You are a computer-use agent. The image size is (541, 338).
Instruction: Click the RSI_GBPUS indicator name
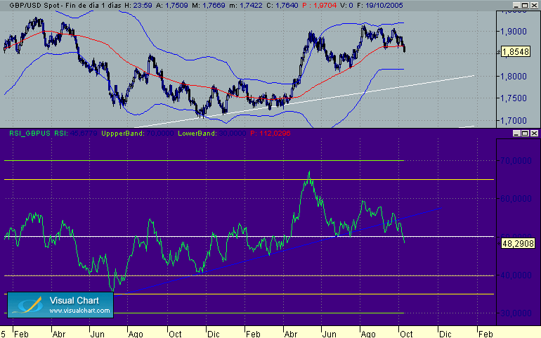click(30, 134)
